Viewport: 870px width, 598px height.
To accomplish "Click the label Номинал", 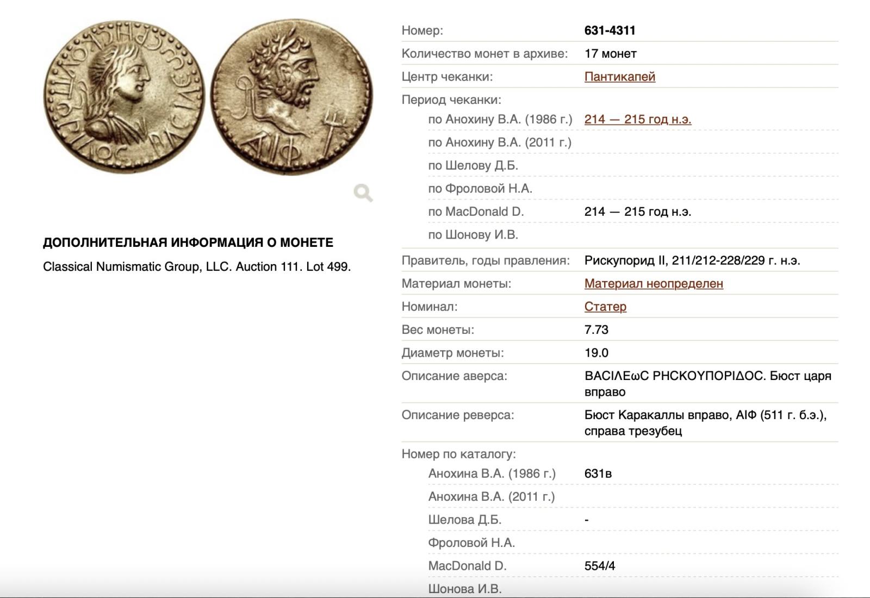I will [x=430, y=307].
